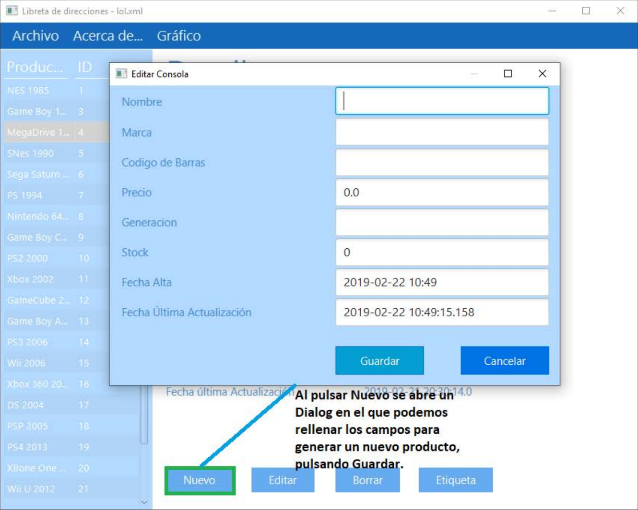638x510 pixels.
Task: Click the Nuevo button
Action: [x=200, y=480]
